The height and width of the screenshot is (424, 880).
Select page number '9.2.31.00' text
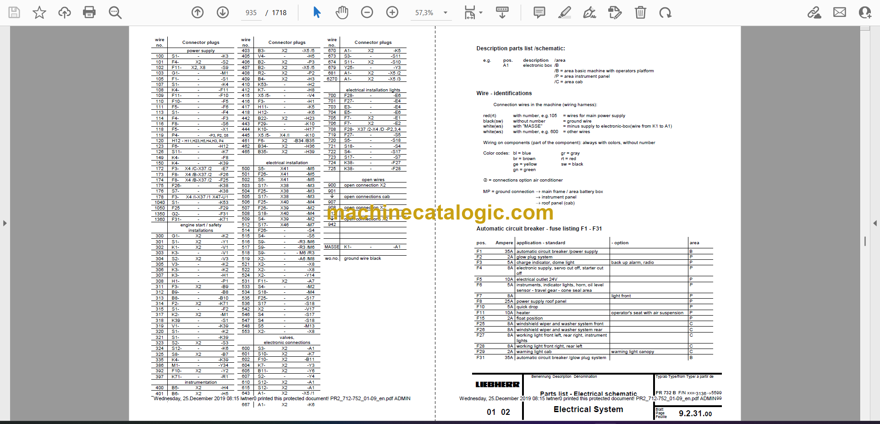tap(695, 413)
